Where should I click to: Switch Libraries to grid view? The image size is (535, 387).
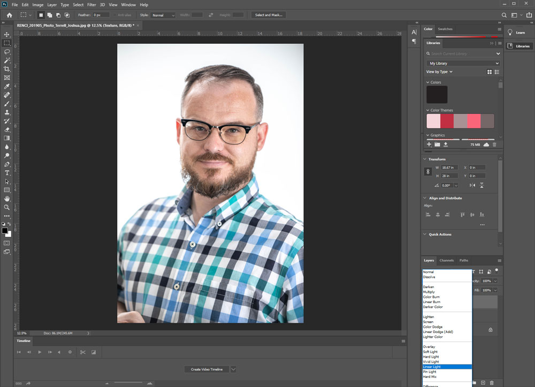coord(490,72)
